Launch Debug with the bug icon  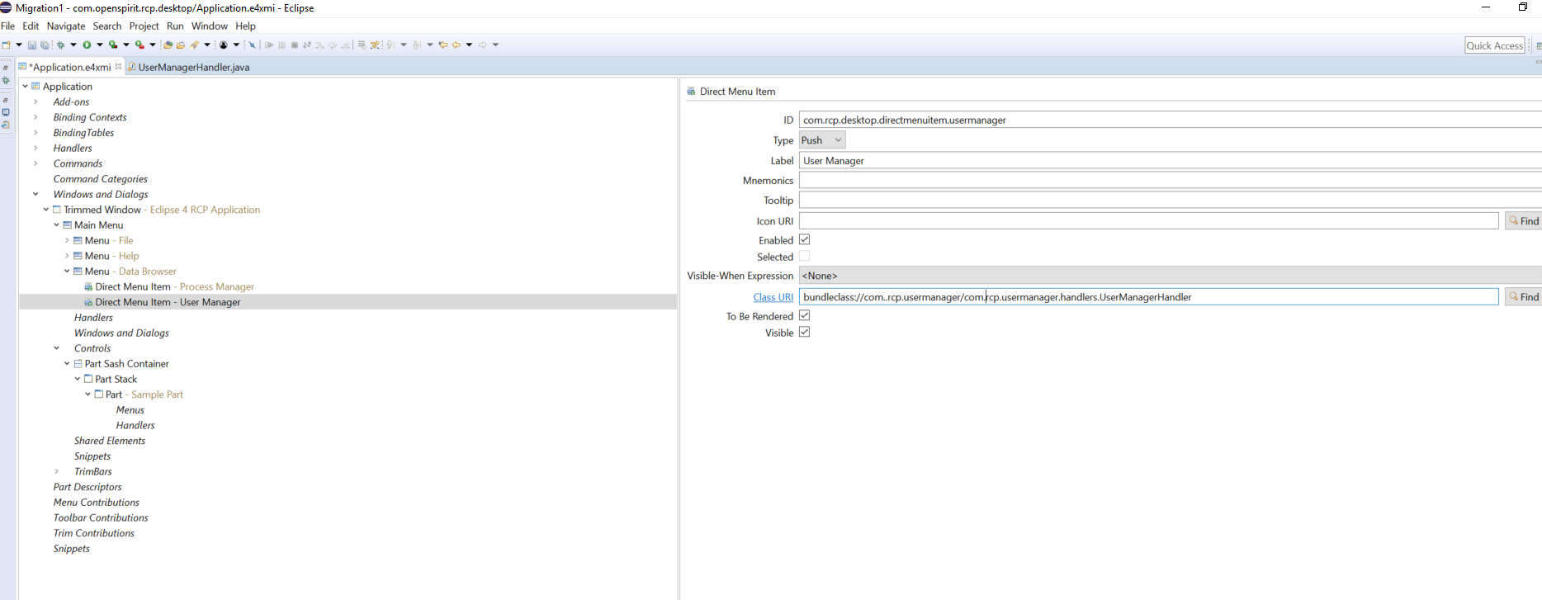60,45
